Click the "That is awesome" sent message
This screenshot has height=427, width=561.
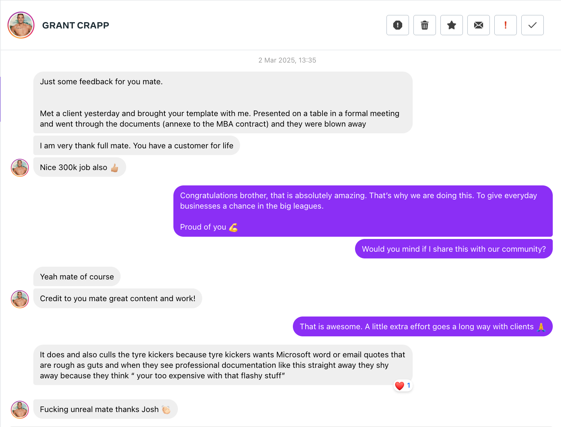(422, 327)
